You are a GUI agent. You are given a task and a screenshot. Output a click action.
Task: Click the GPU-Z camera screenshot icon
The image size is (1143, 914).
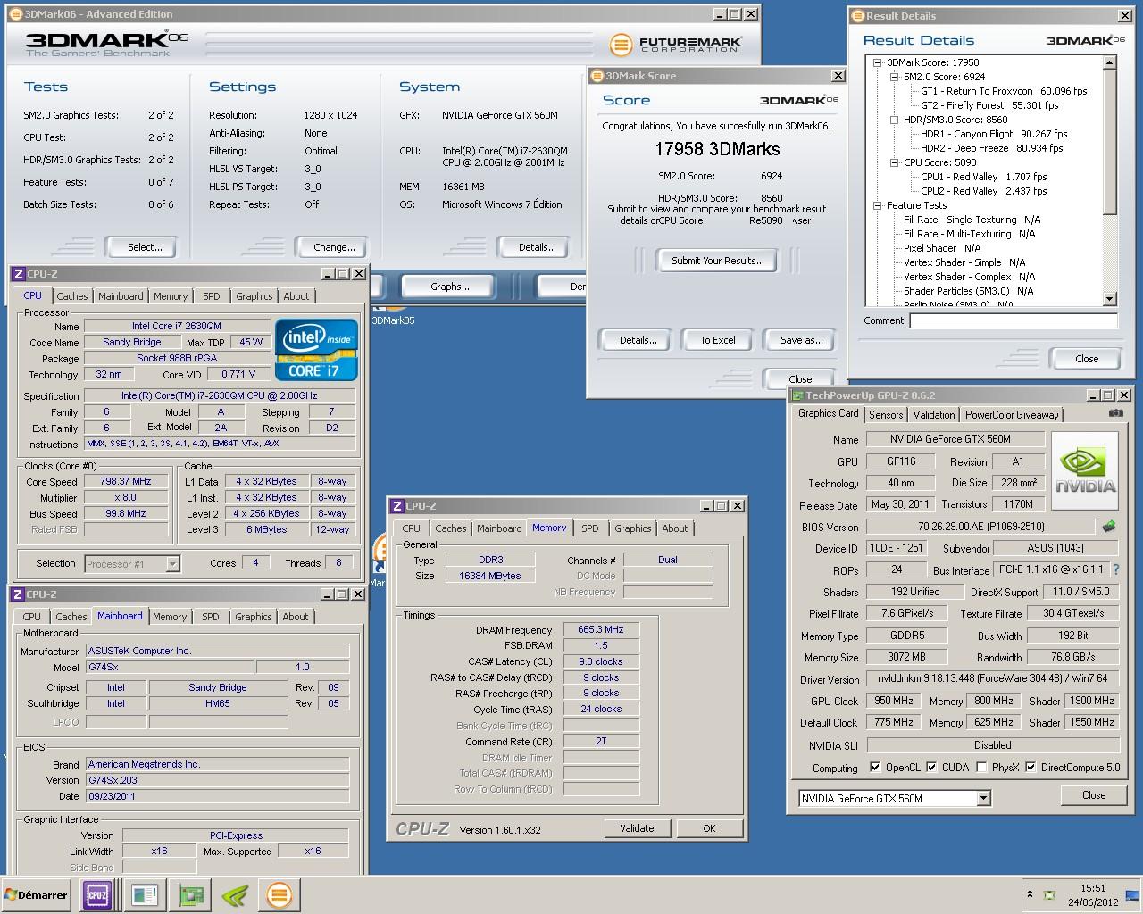coord(1115,413)
